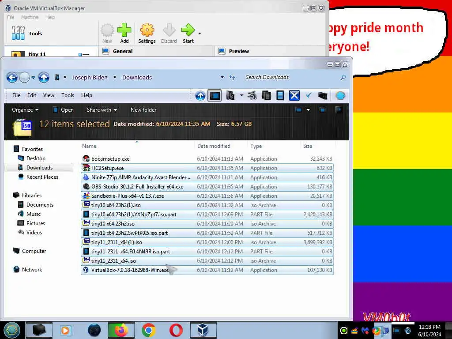Screen dimensions: 452x339
Task: Open the Help menu in Explorer
Action: tap(87, 95)
